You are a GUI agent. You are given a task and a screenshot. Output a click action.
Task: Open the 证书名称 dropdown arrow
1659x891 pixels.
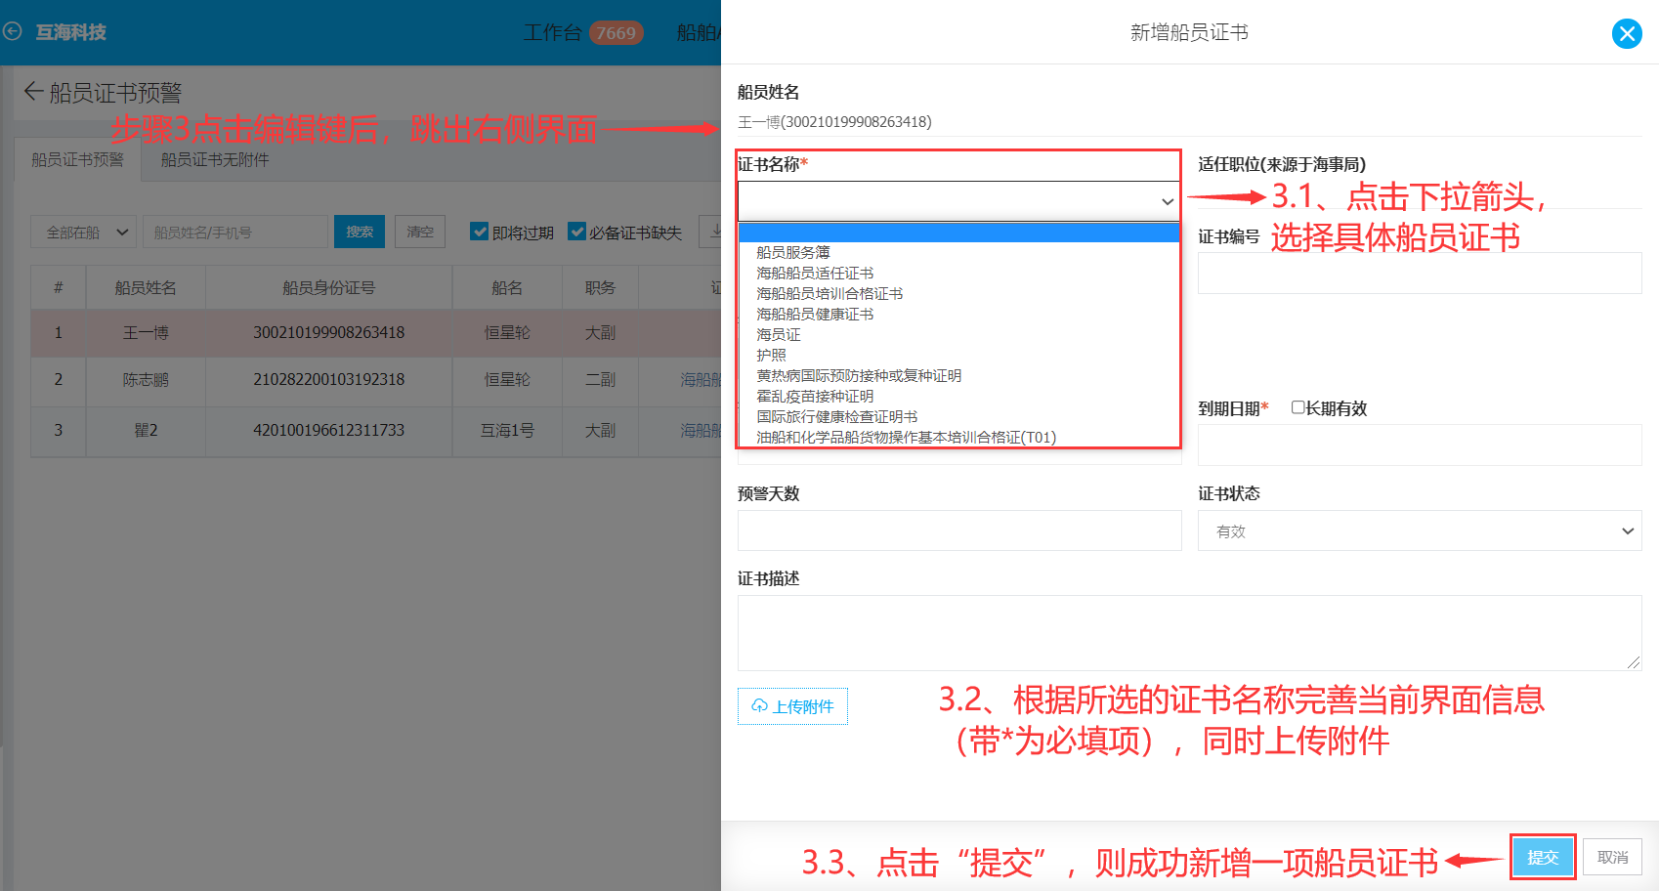[x=1167, y=201]
